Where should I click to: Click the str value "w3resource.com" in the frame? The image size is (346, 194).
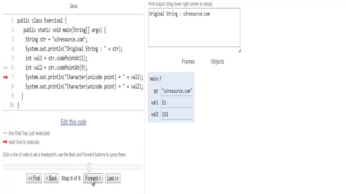tap(177, 91)
